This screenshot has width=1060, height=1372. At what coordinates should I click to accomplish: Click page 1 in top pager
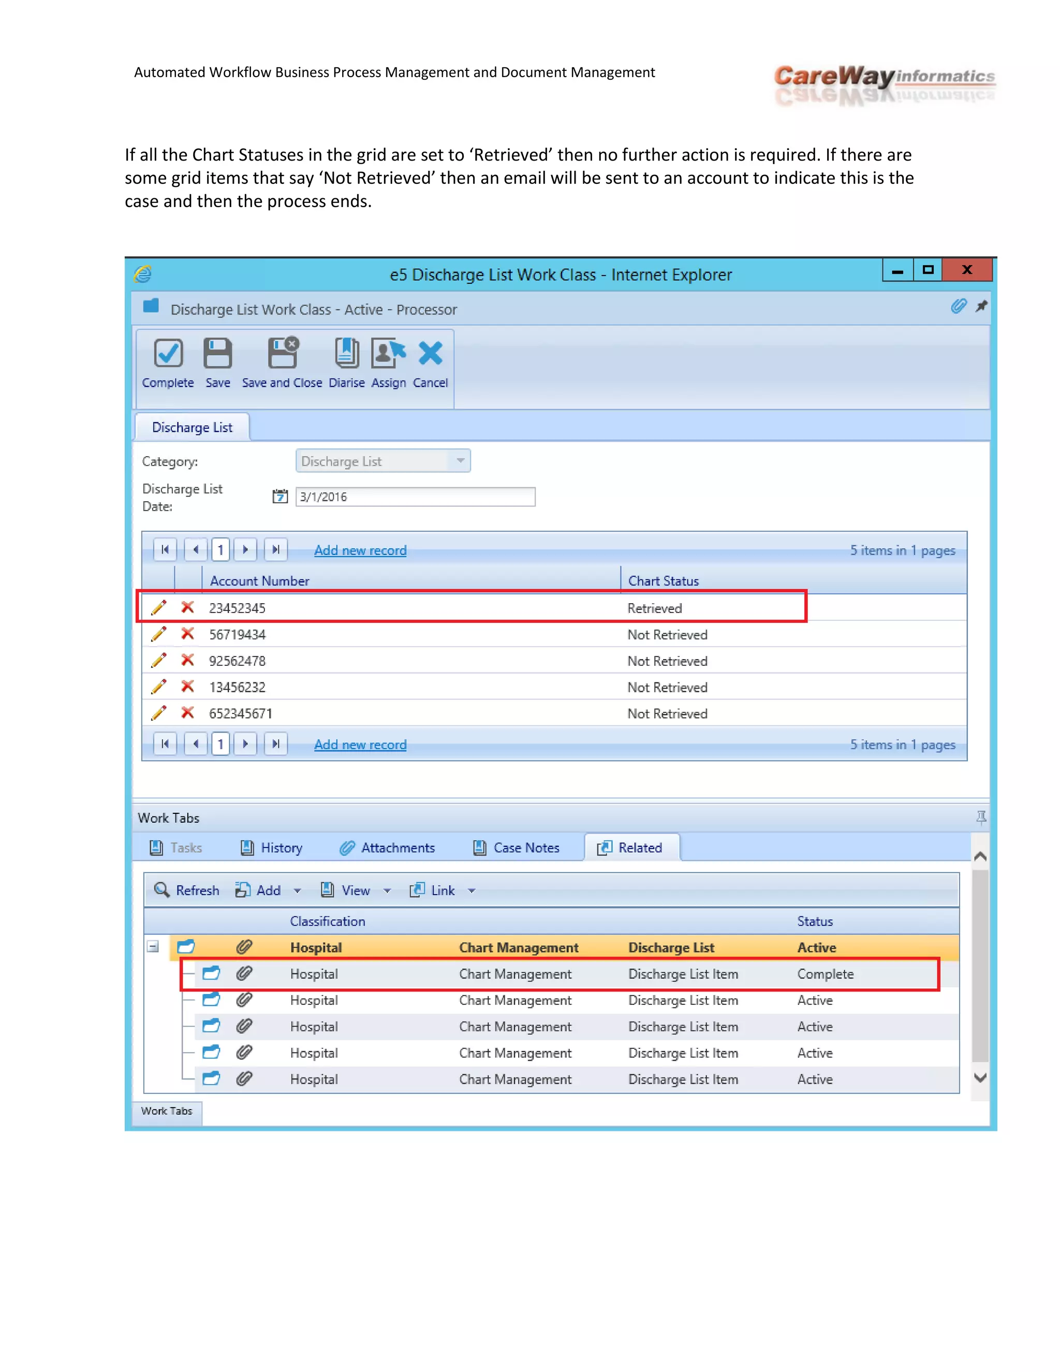click(220, 550)
